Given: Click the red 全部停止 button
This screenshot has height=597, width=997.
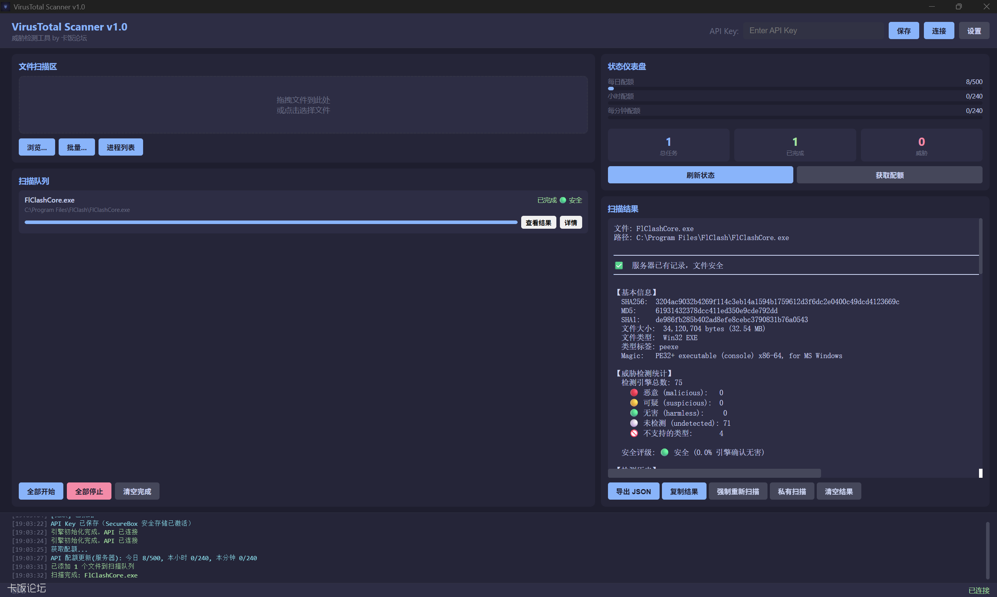Looking at the screenshot, I should click(89, 491).
